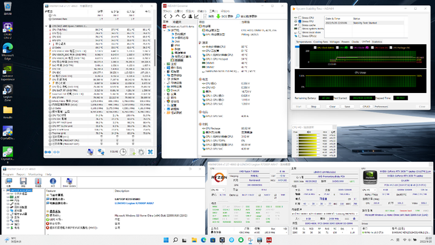
Task: Click the Stop button in stability test
Action: pyautogui.click(x=313, y=107)
